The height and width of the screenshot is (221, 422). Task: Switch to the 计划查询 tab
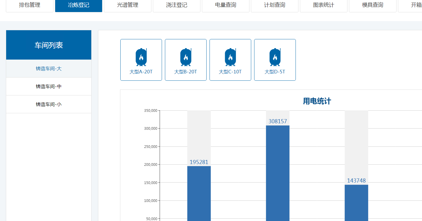275,5
